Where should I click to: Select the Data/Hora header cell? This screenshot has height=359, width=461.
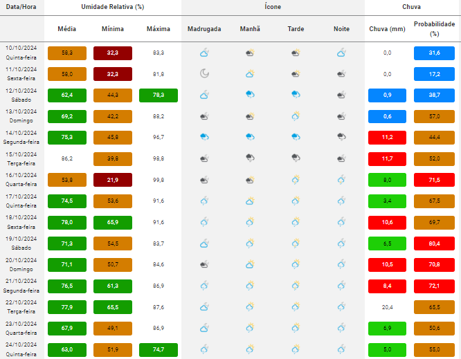pyautogui.click(x=21, y=6)
